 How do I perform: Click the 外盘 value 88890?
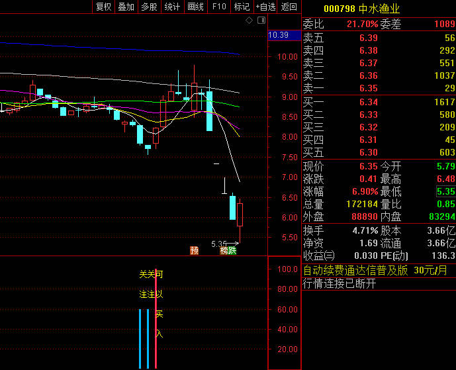(365, 216)
